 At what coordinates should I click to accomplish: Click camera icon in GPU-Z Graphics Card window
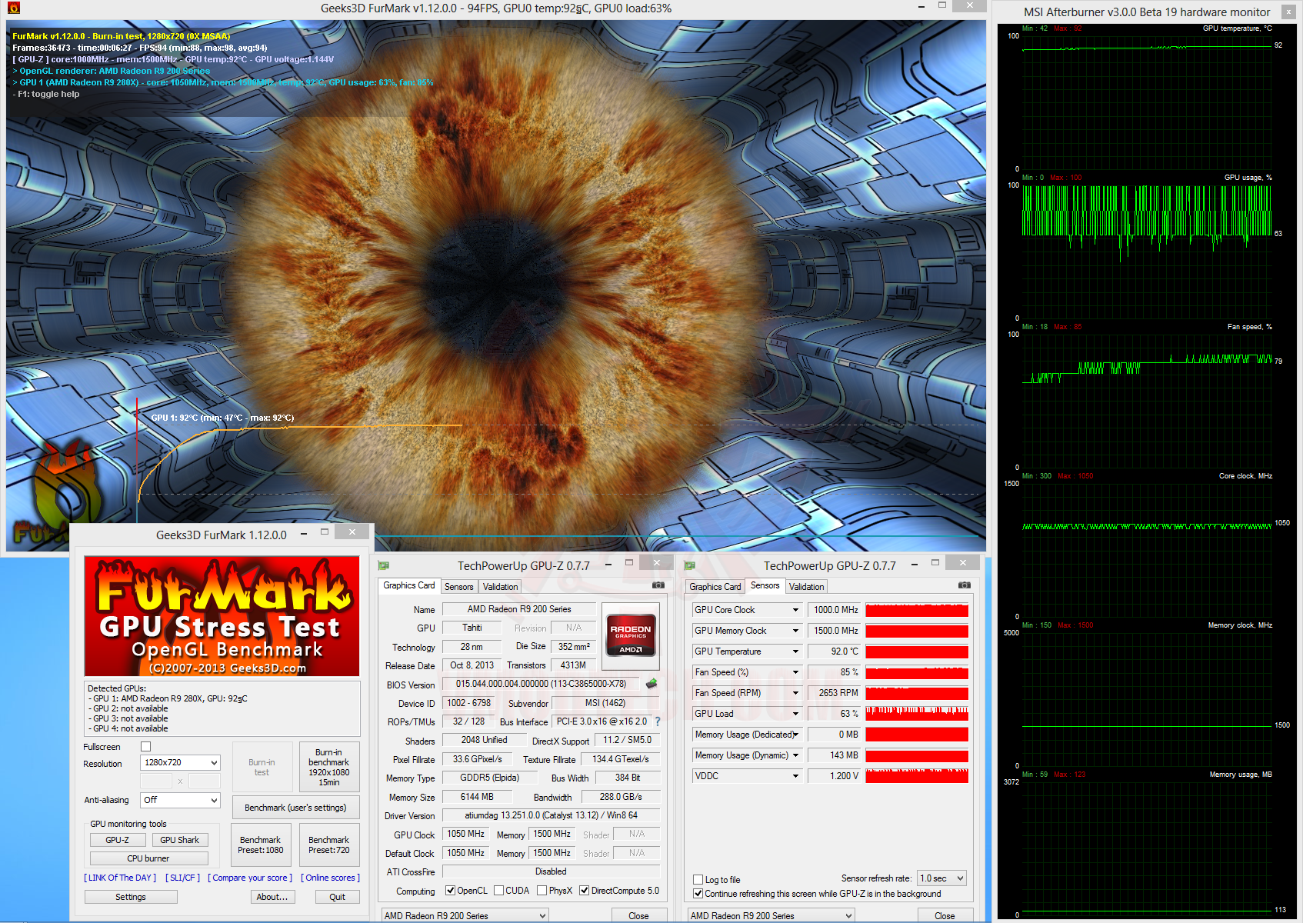coord(658,585)
